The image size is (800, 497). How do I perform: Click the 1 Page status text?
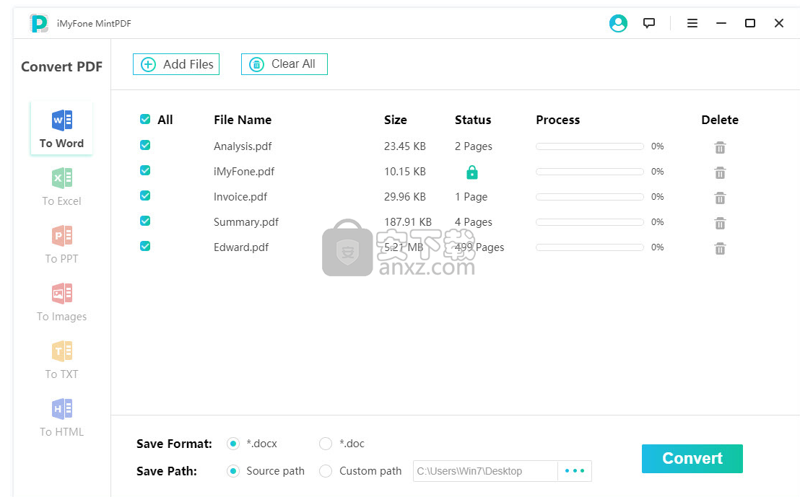(471, 197)
